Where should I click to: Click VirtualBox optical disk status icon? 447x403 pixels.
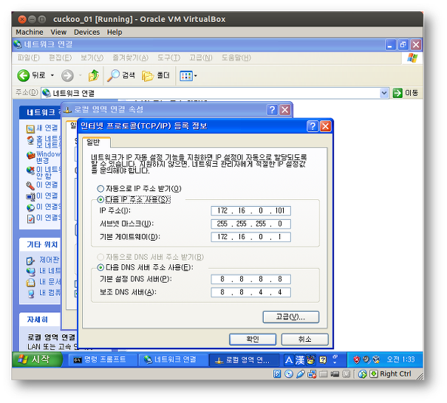click(289, 373)
